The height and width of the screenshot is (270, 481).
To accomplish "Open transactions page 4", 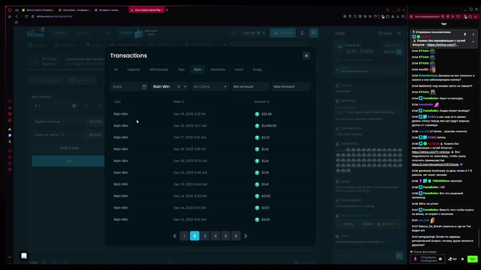I will (x=215, y=236).
